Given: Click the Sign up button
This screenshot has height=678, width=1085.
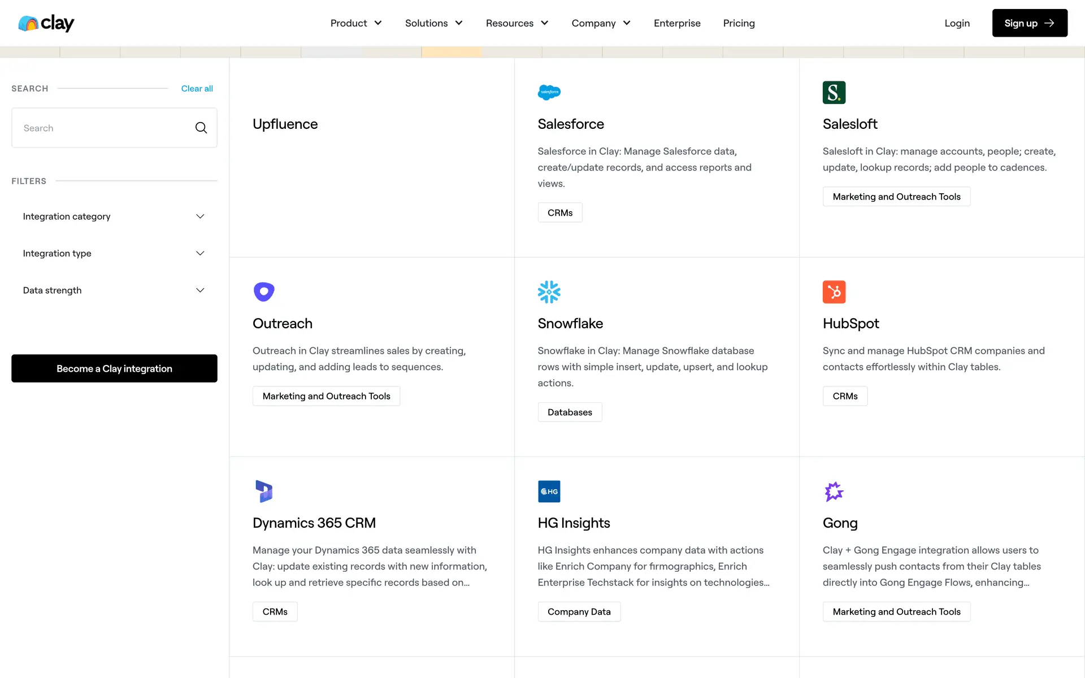Looking at the screenshot, I should (1029, 23).
